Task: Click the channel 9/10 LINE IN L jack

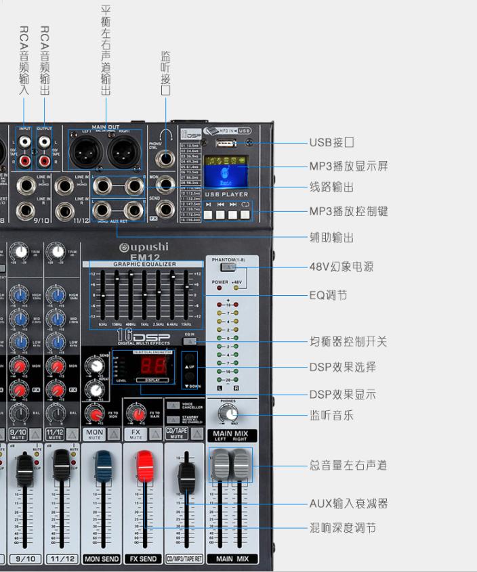Action: coord(26,186)
